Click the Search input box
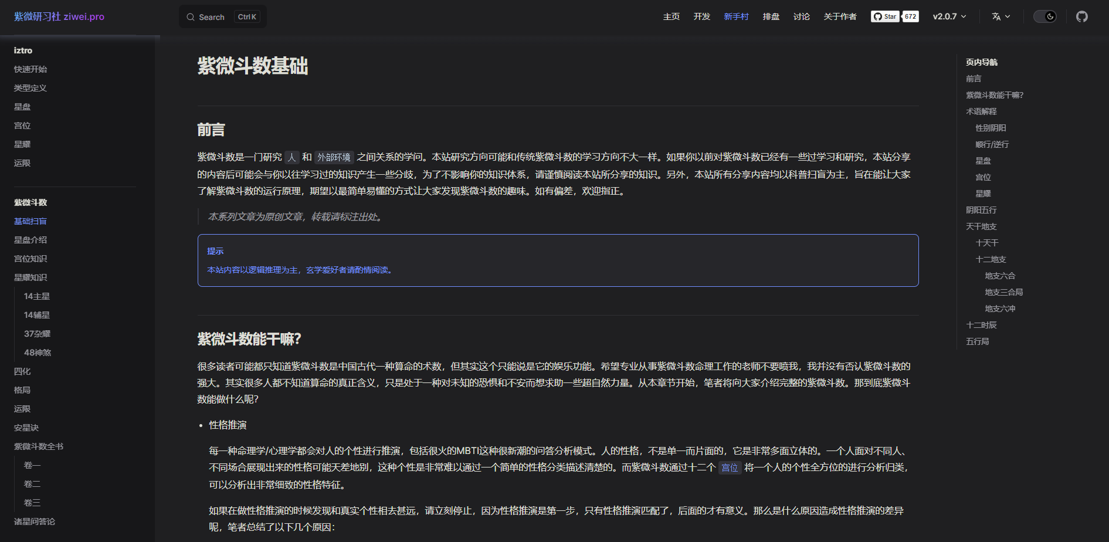1109x542 pixels. (223, 17)
